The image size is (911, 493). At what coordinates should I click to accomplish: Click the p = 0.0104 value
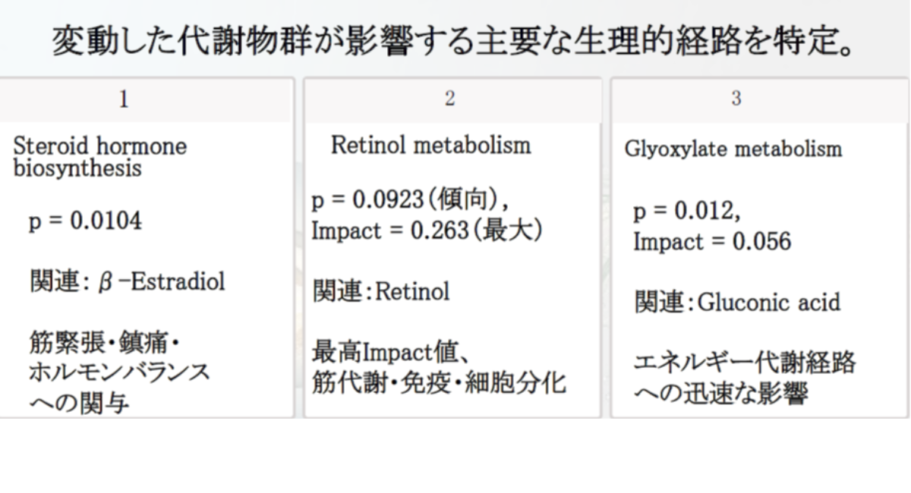[x=85, y=223]
